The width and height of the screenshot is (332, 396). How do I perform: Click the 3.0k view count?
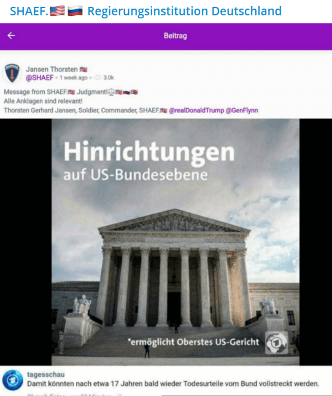click(x=109, y=77)
